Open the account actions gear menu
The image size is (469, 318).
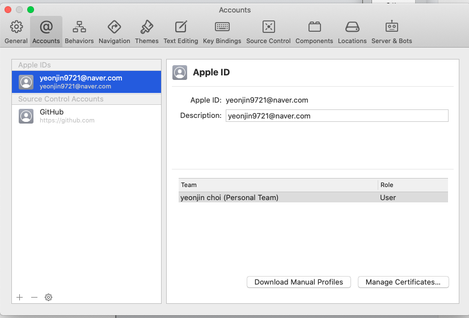coord(48,298)
